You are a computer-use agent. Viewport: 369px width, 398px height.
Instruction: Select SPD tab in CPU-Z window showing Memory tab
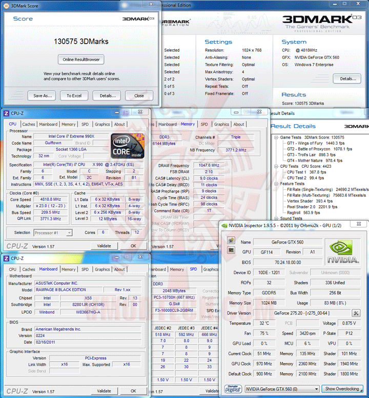point(204,124)
